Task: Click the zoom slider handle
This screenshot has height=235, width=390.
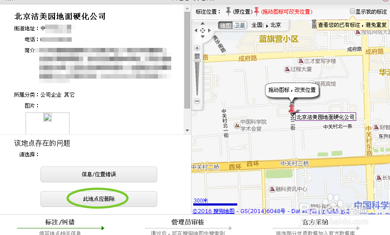Action: 197,60
